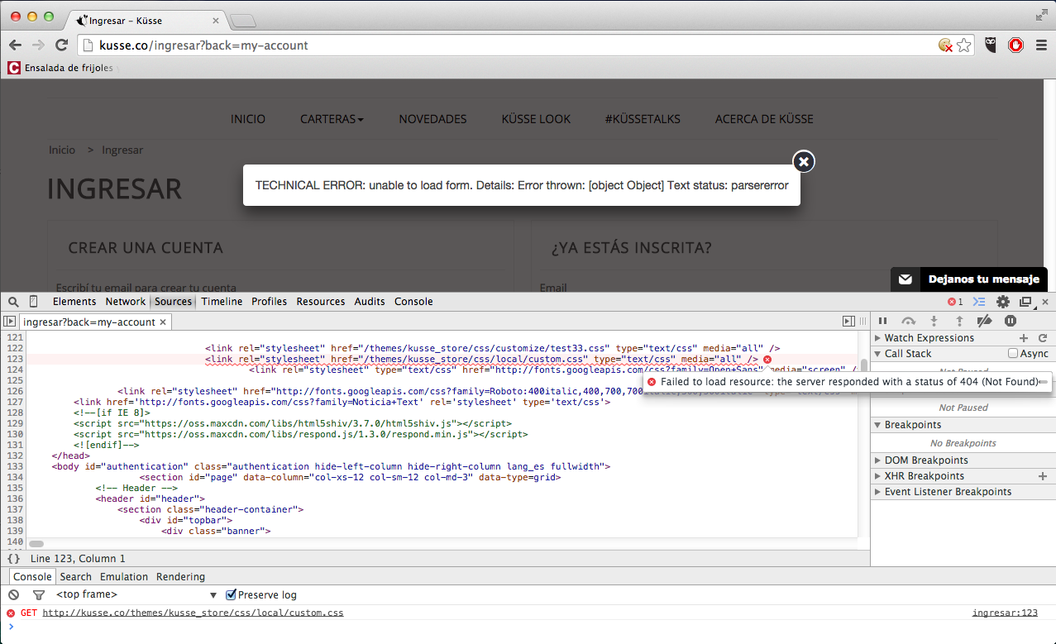
Task: Jump to ingresar:123 source link
Action: (1005, 613)
